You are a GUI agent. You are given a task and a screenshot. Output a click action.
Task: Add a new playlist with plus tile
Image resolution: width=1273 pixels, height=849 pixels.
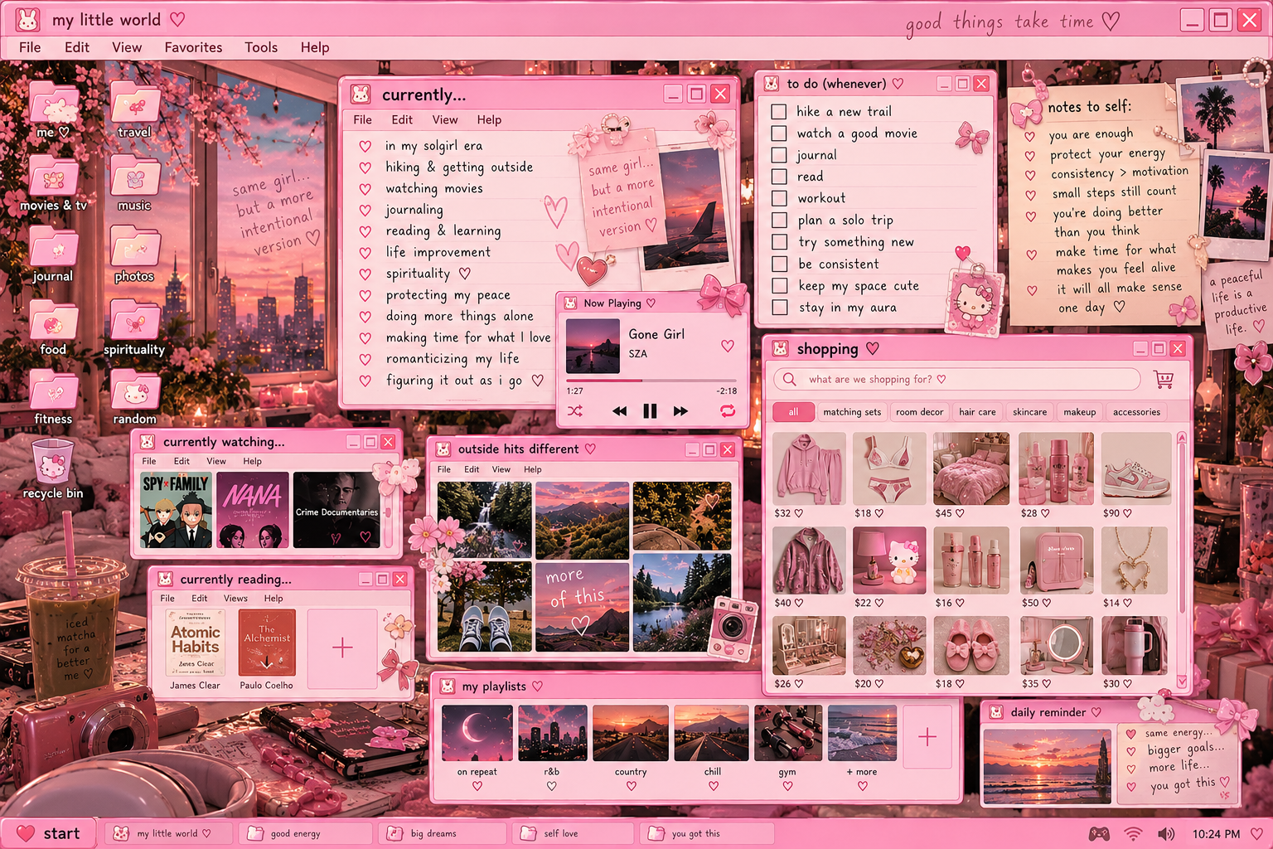click(x=927, y=736)
